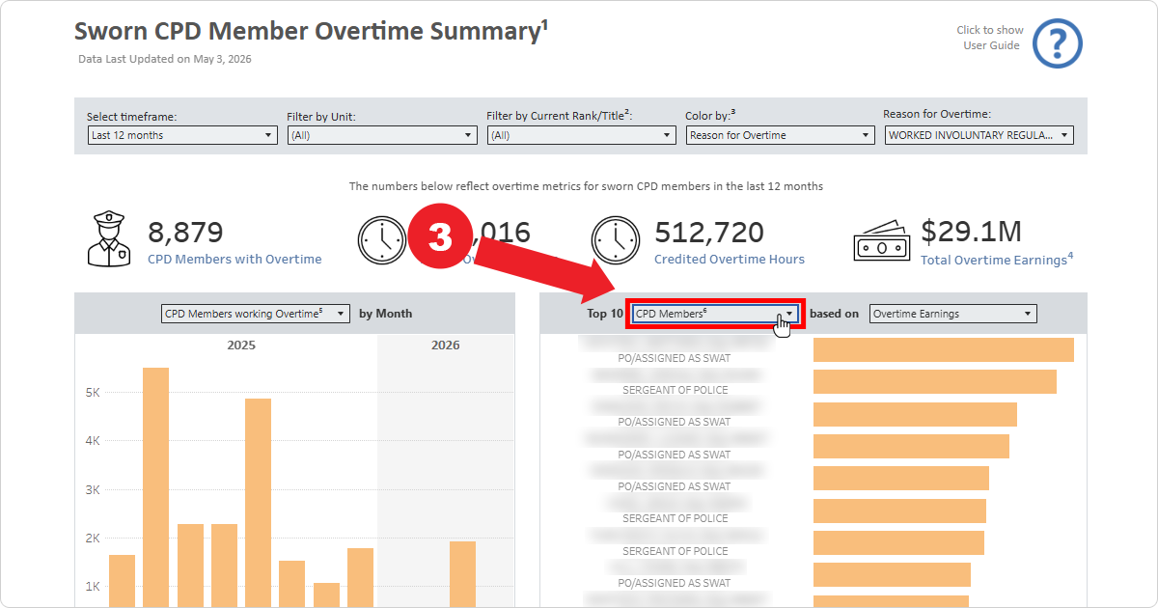This screenshot has height=608, width=1158.
Task: Click the 2026 year header
Action: 446,345
